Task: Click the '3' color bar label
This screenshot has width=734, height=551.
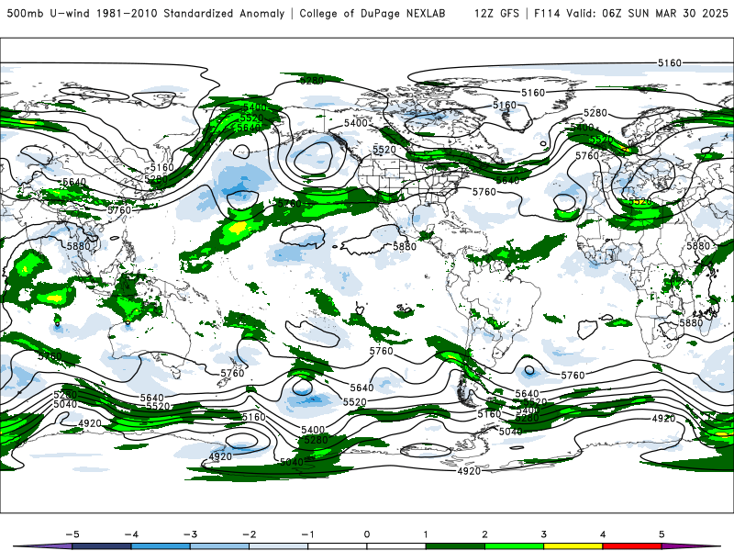Action: tap(543, 534)
